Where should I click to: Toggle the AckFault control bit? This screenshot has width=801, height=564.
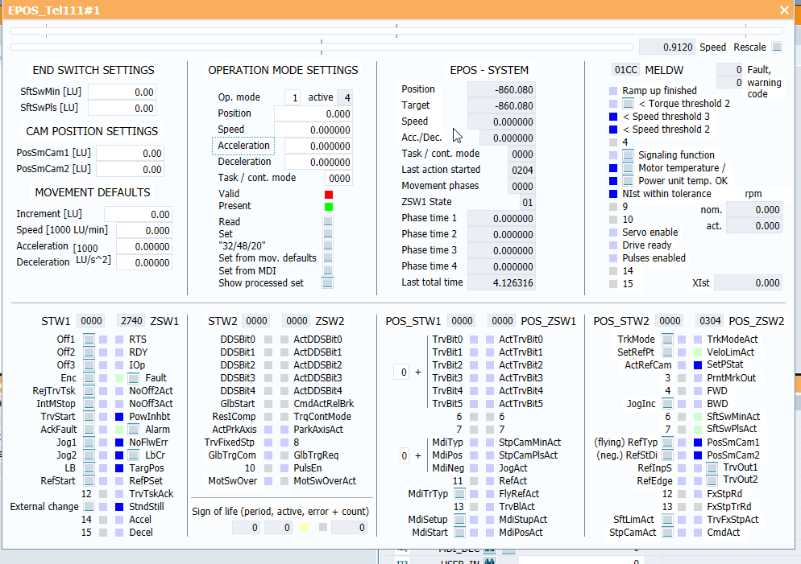tap(89, 430)
